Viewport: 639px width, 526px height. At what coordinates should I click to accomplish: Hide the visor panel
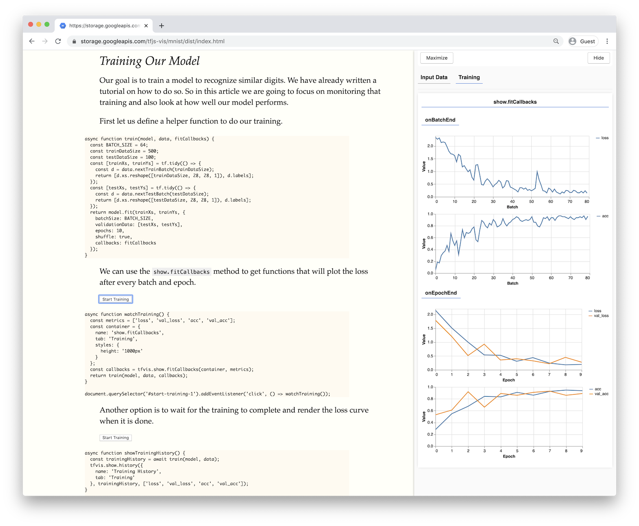tap(598, 58)
